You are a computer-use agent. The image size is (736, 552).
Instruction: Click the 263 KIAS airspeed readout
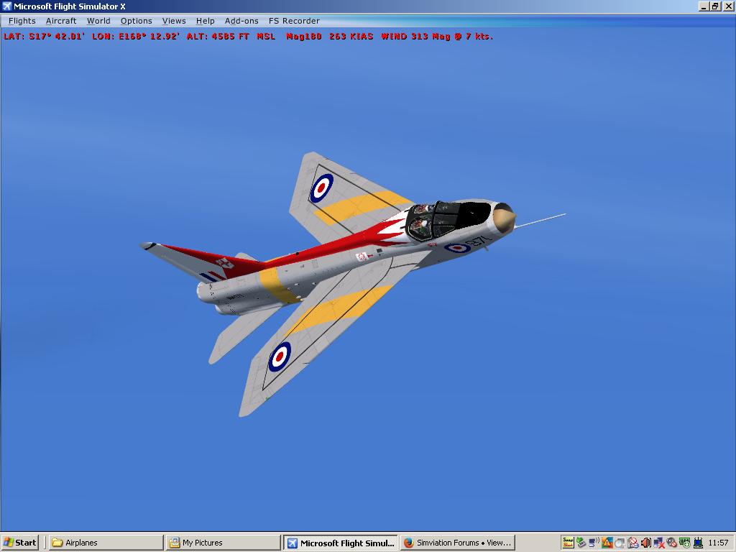(x=351, y=36)
